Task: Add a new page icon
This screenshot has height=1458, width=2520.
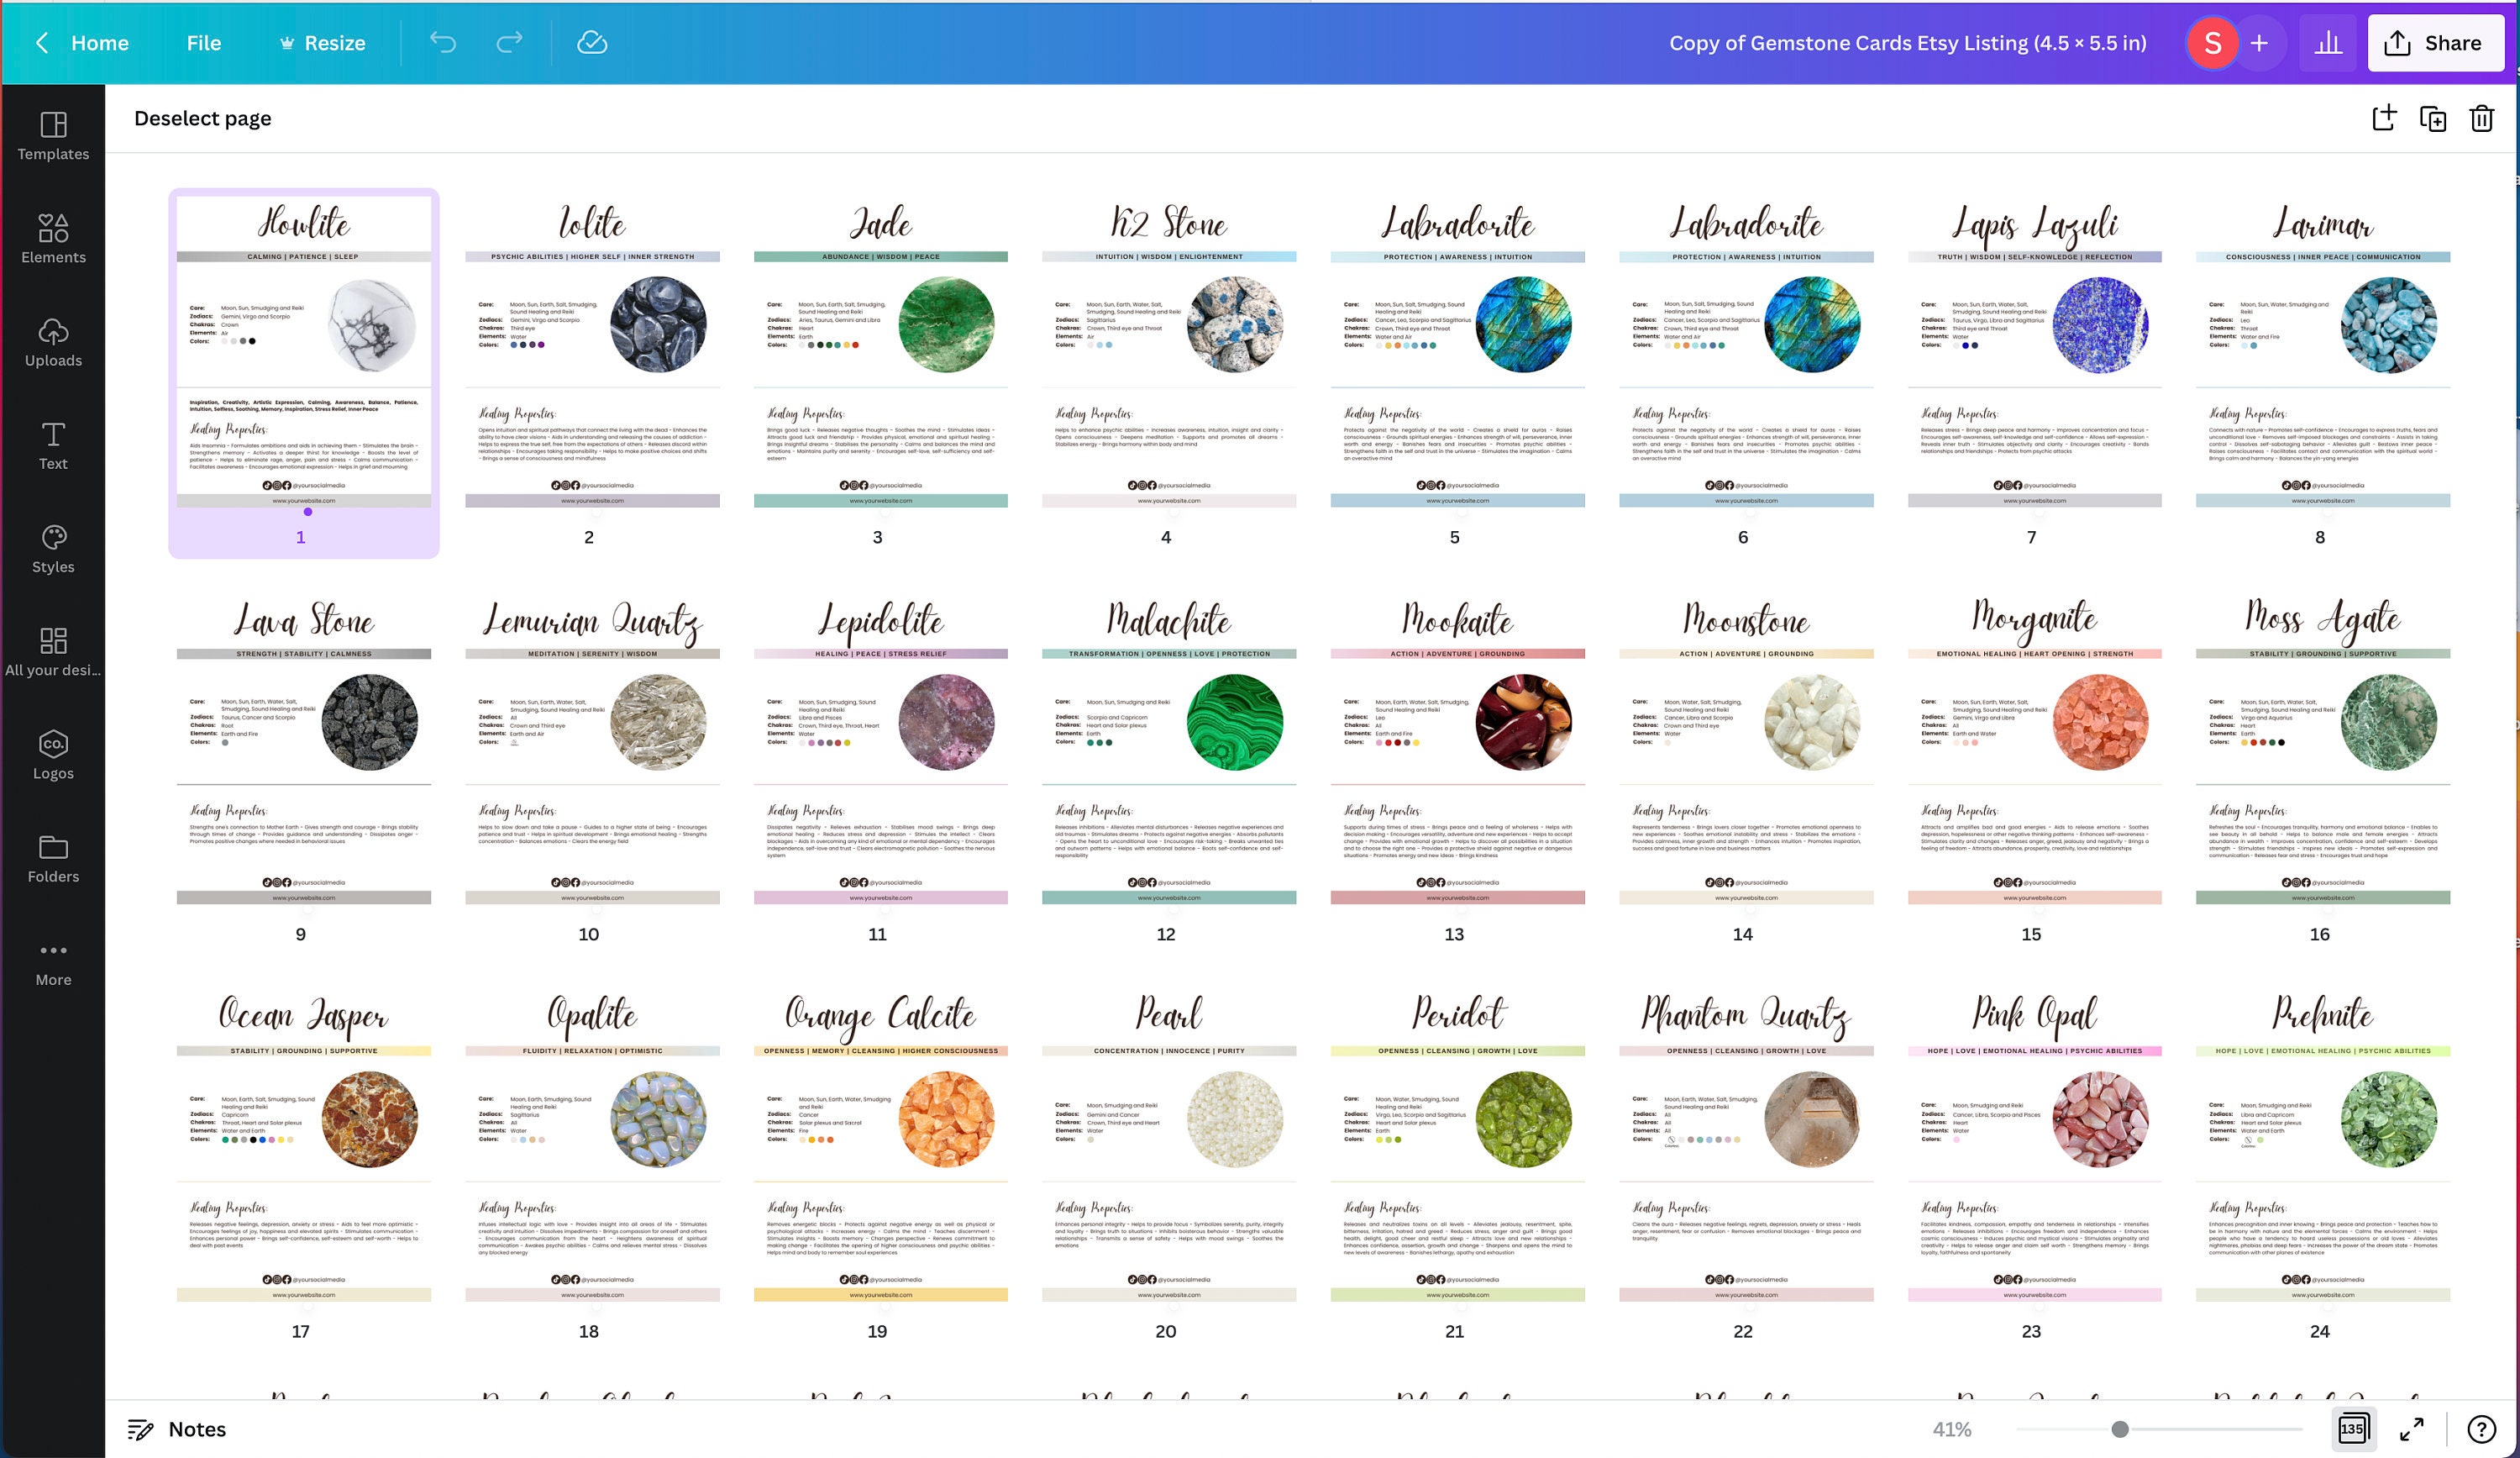Action: [x=2384, y=118]
